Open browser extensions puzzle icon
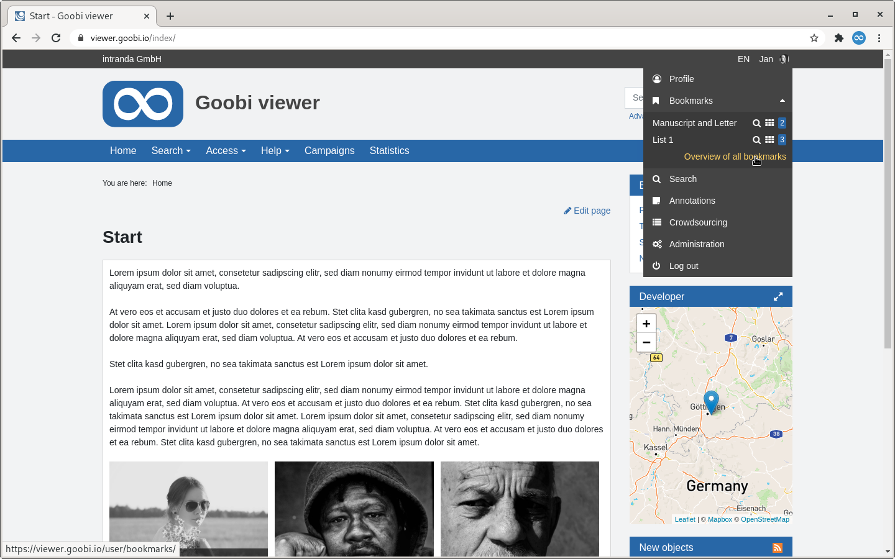 [839, 38]
